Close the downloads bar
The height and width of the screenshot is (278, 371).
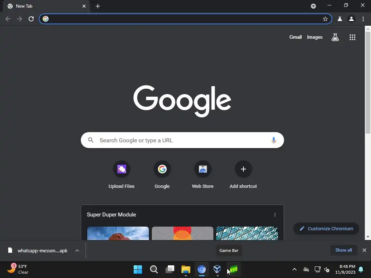pos(364,250)
